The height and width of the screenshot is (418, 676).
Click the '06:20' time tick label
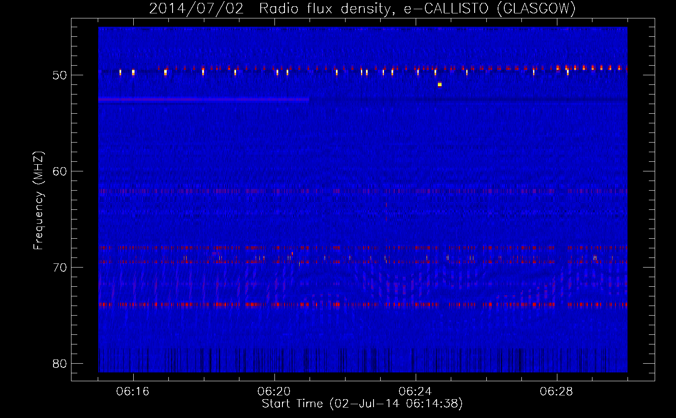(274, 392)
